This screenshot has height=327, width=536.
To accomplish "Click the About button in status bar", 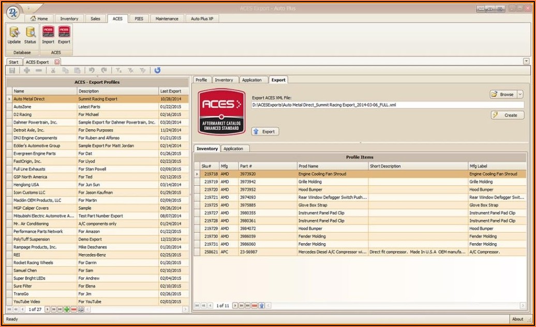I will (x=517, y=319).
